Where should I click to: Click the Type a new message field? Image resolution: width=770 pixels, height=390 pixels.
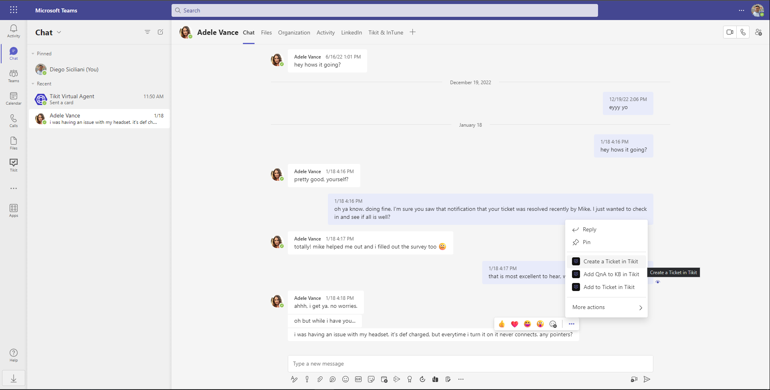pyautogui.click(x=470, y=364)
